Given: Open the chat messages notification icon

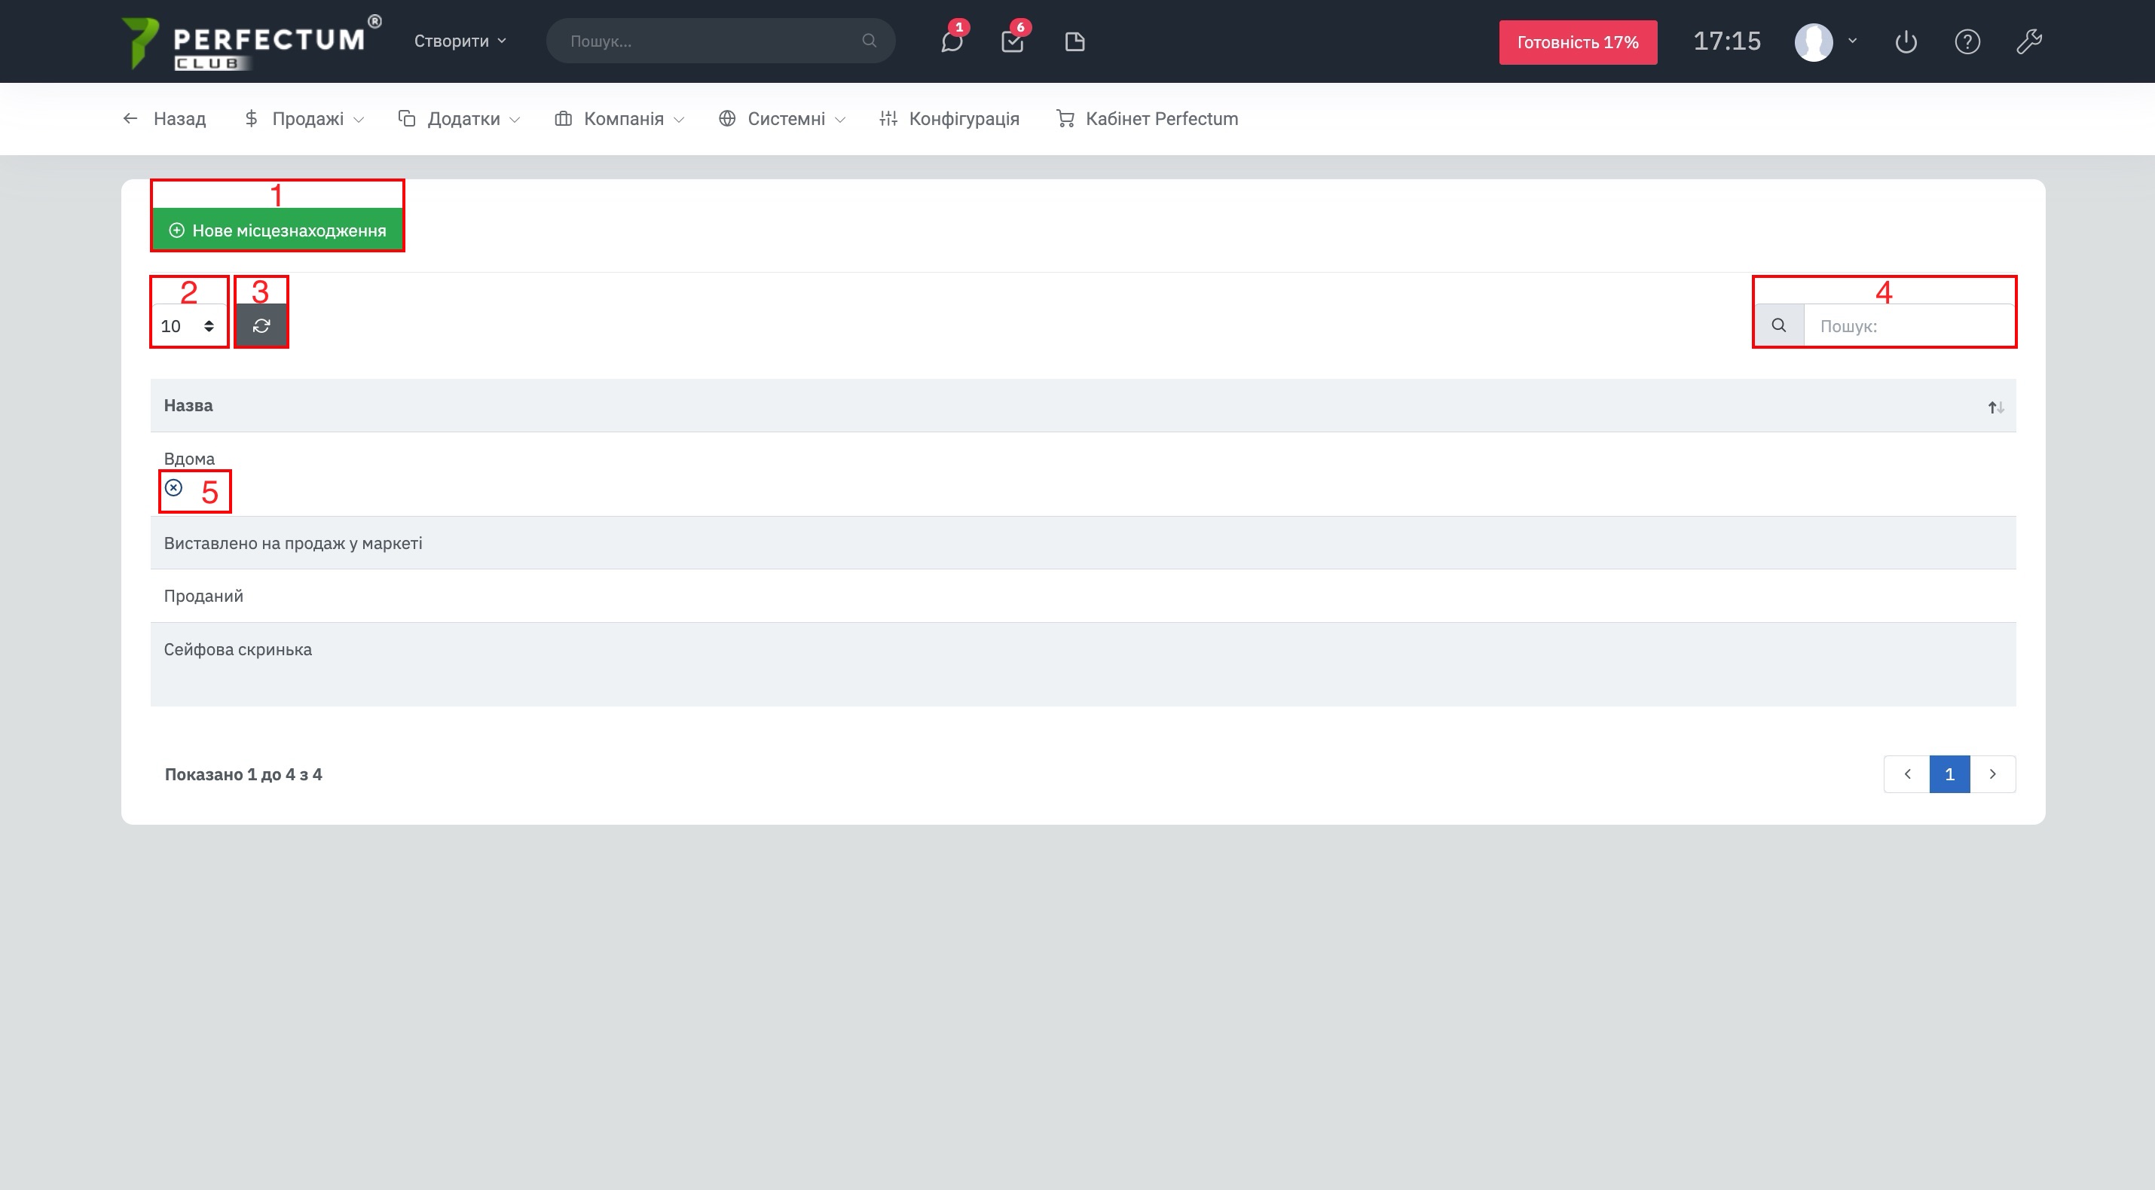Looking at the screenshot, I should [951, 41].
